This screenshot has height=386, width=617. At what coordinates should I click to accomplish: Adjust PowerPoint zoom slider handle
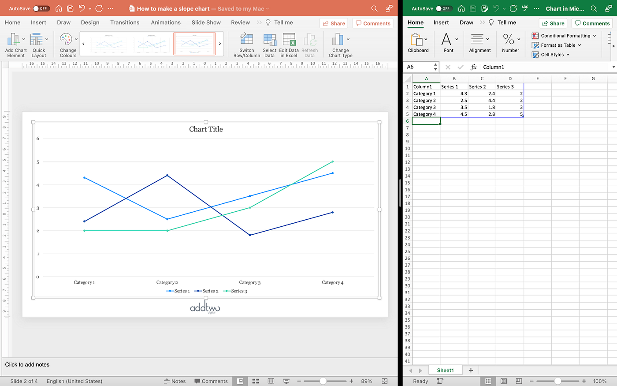click(x=323, y=381)
